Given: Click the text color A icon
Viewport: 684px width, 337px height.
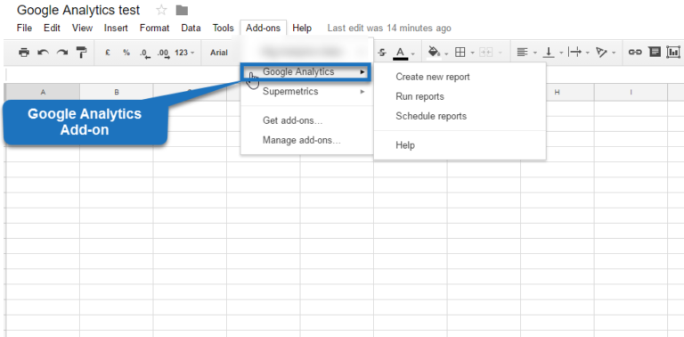Looking at the screenshot, I should pyautogui.click(x=401, y=53).
